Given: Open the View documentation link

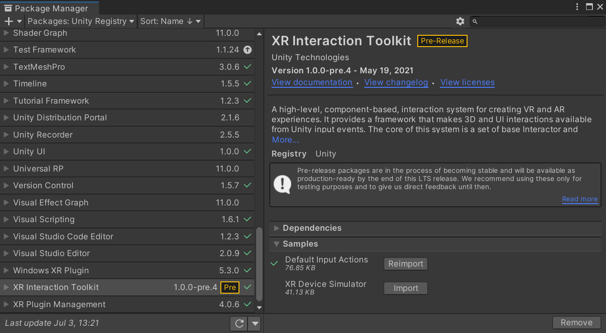Looking at the screenshot, I should (x=312, y=82).
